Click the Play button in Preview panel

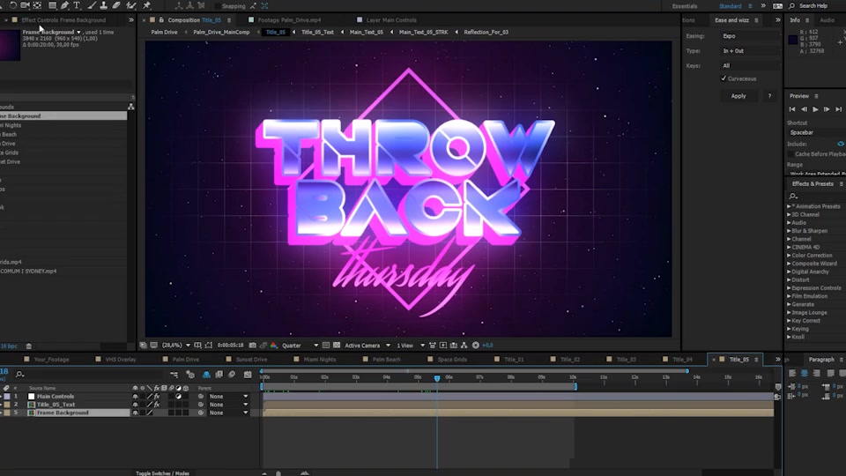(x=815, y=109)
